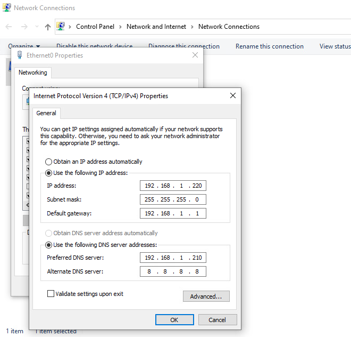This screenshot has height=337, width=351.
Task: Go forward with the right arrow button
Action: pyautogui.click(x=24, y=27)
